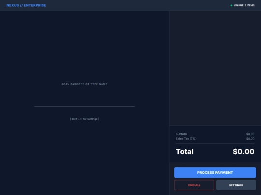Click the 'Shift + H for Settings' hint
This screenshot has height=195, width=261.
pyautogui.click(x=85, y=119)
